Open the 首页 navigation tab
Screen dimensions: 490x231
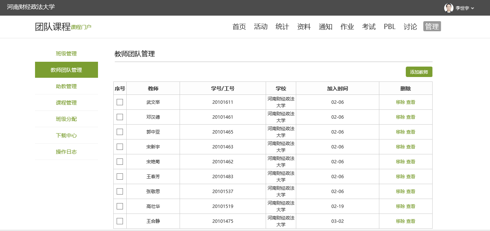(x=239, y=26)
